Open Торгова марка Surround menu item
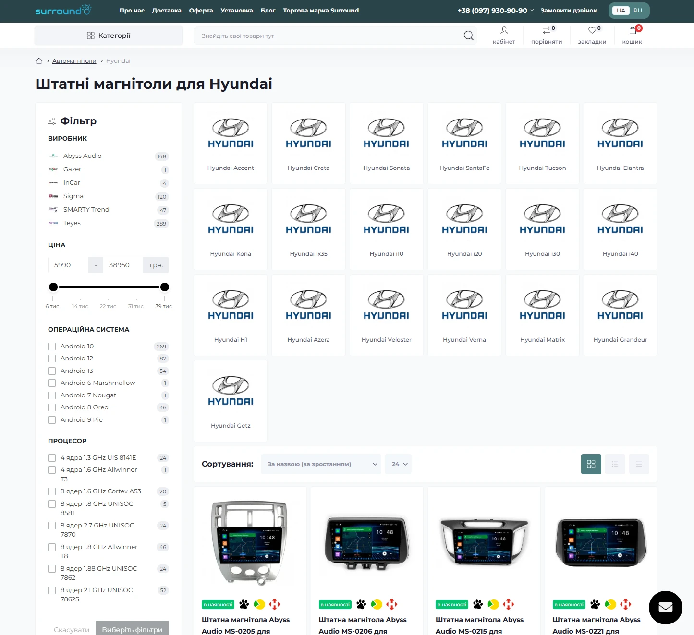Image resolution: width=694 pixels, height=635 pixels. point(321,11)
